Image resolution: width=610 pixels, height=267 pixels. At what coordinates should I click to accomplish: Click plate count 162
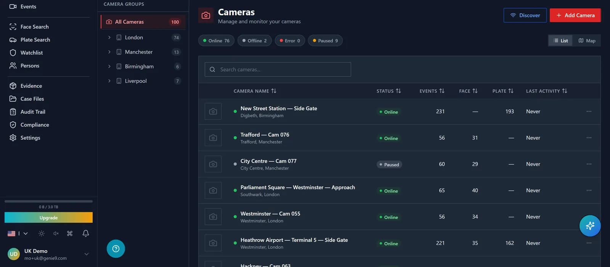pyautogui.click(x=510, y=243)
